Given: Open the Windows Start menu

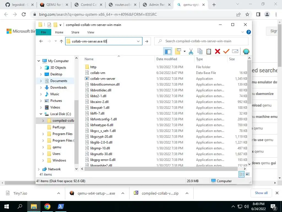Looking at the screenshot, I should point(7,206).
